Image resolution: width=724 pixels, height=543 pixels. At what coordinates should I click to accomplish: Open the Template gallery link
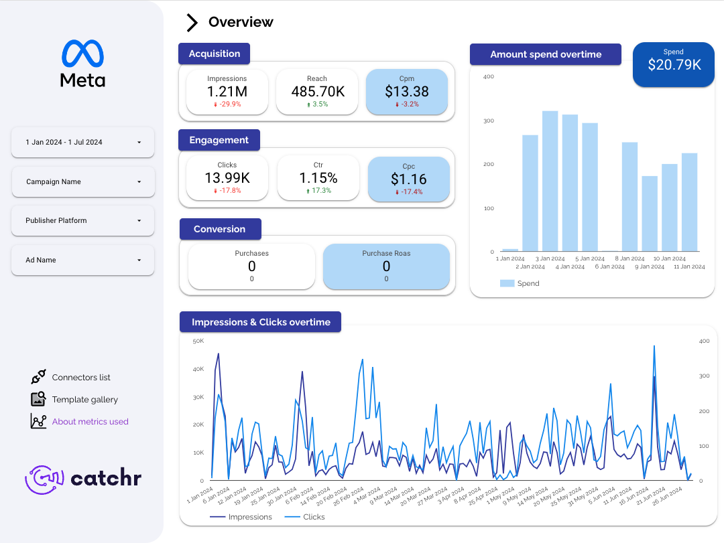(x=85, y=399)
